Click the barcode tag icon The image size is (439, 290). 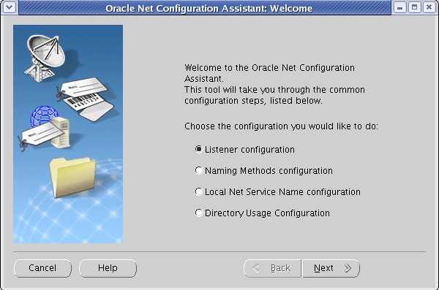click(x=86, y=99)
